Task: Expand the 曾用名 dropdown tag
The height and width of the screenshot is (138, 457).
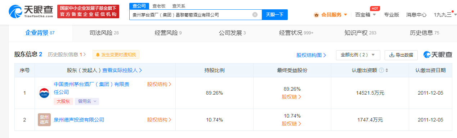Action: pos(87,101)
